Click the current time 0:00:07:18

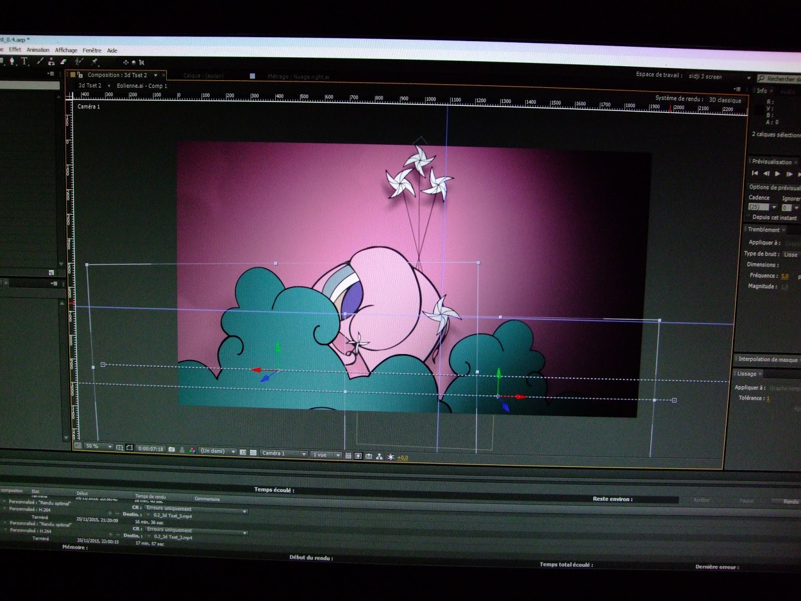click(150, 449)
